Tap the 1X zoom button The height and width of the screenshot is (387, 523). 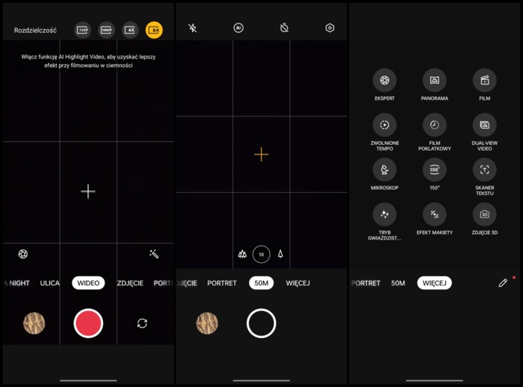261,254
